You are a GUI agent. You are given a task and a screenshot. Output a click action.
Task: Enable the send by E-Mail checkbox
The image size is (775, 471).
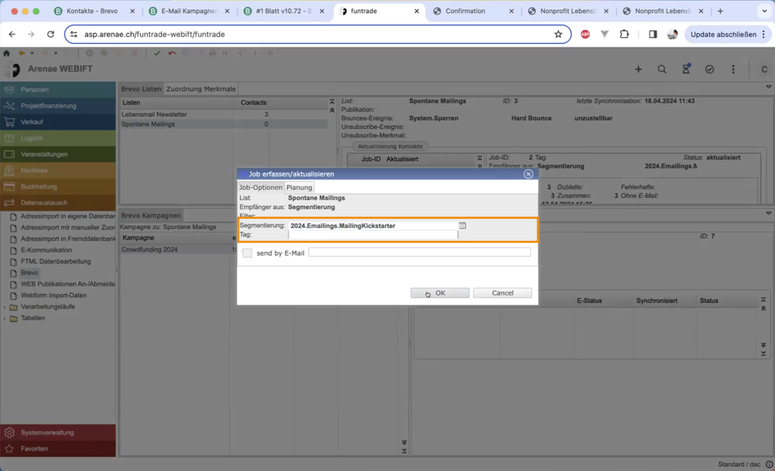(247, 253)
